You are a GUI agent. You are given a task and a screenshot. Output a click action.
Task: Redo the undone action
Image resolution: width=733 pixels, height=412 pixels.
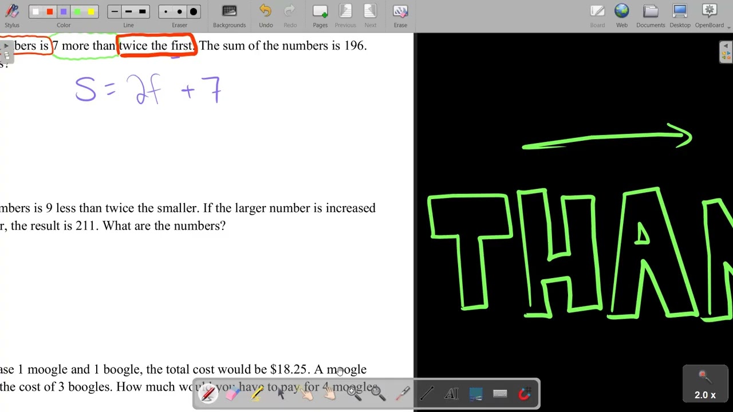click(290, 15)
